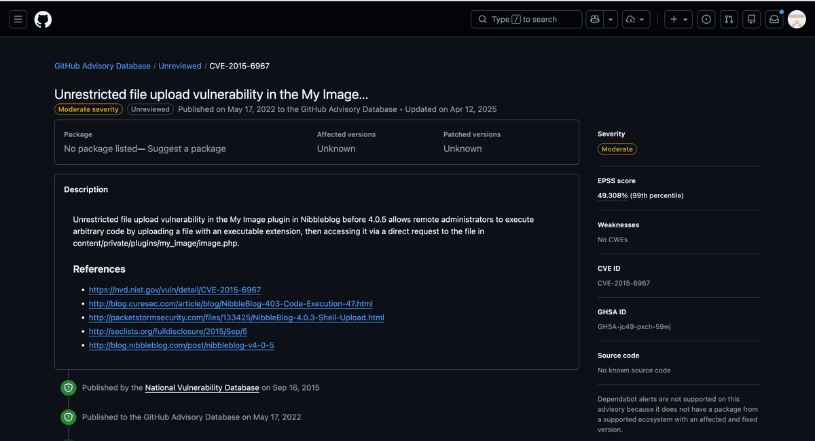Select the GHSA-jc49-pxch-59wj identifier
Screen dimensions: 815x441
point(634,327)
